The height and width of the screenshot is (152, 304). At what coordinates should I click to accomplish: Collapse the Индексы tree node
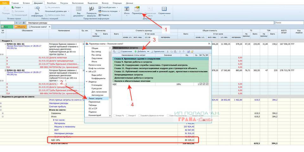pyautogui.click(x=86, y=81)
